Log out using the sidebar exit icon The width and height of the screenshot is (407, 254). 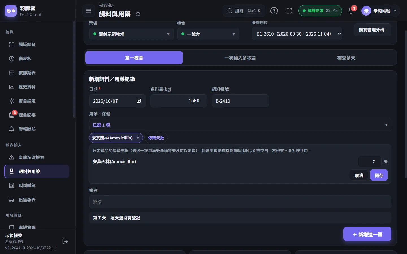pos(65,241)
